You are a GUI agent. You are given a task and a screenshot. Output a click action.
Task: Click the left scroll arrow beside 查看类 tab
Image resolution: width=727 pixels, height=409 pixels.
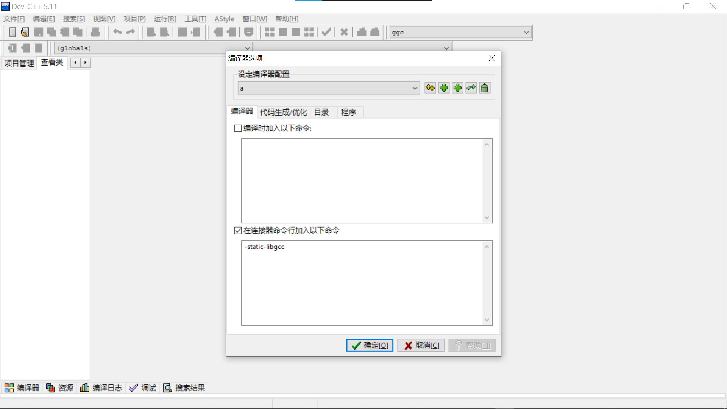click(75, 62)
